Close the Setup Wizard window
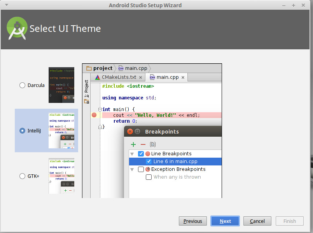 point(303,5)
